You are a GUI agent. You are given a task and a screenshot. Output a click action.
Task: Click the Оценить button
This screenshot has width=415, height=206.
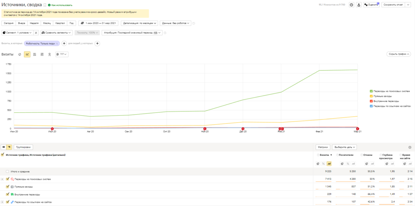[x=371, y=5]
